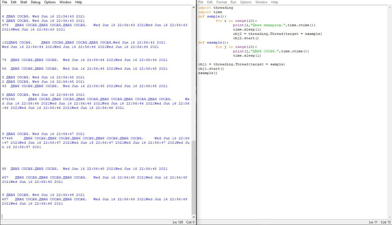The width and height of the screenshot is (392, 225).
Task: Click the 'import time' code line
Action: (210, 12)
